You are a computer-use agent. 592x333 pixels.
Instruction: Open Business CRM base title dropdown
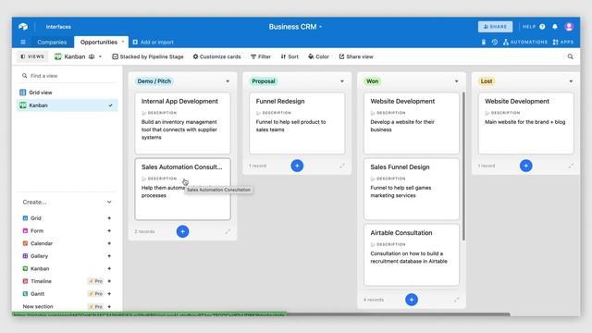click(321, 27)
